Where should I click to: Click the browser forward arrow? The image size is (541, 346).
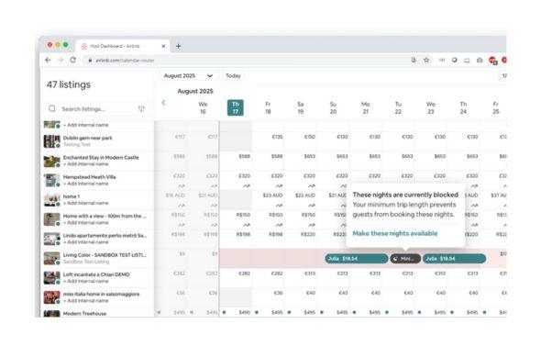tap(61, 60)
